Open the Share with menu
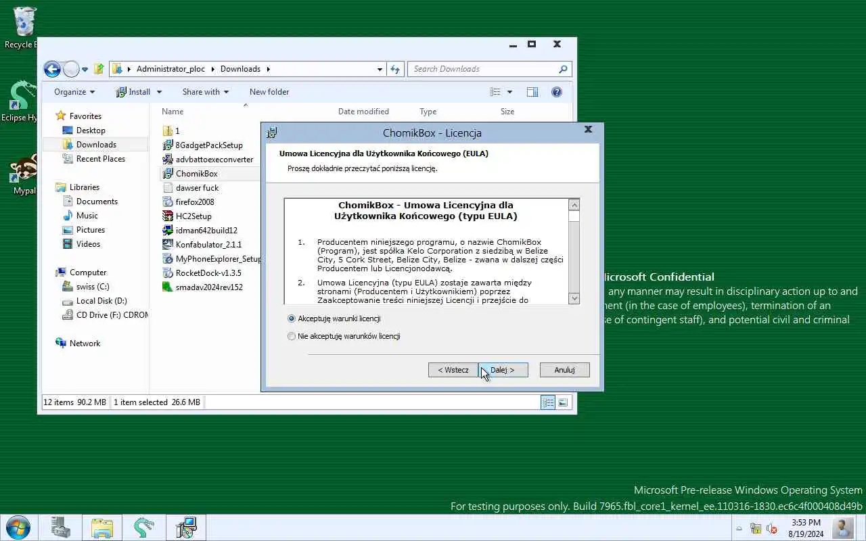This screenshot has width=866, height=541. pos(205,92)
